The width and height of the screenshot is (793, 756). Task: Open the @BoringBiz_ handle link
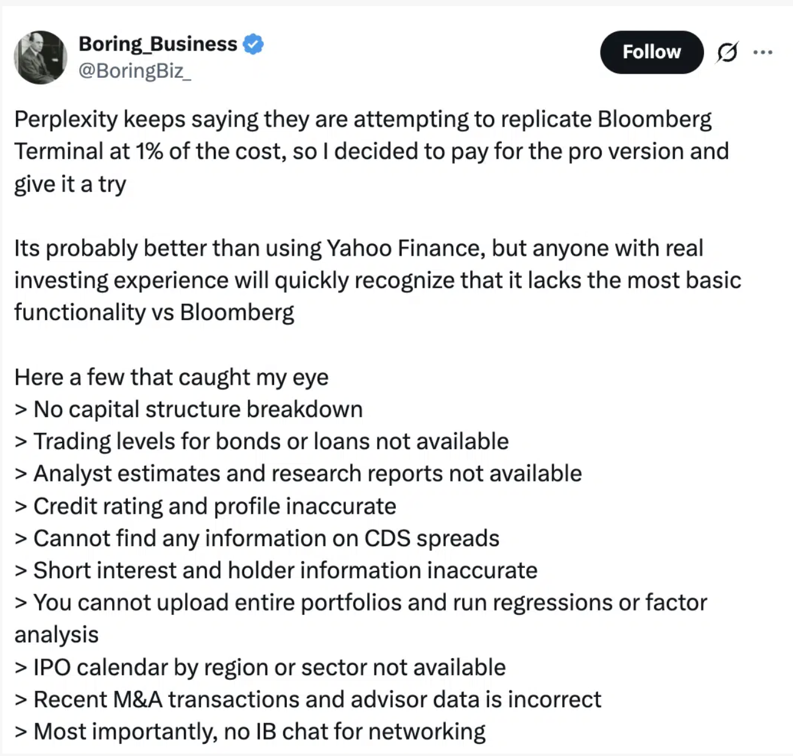(x=135, y=71)
